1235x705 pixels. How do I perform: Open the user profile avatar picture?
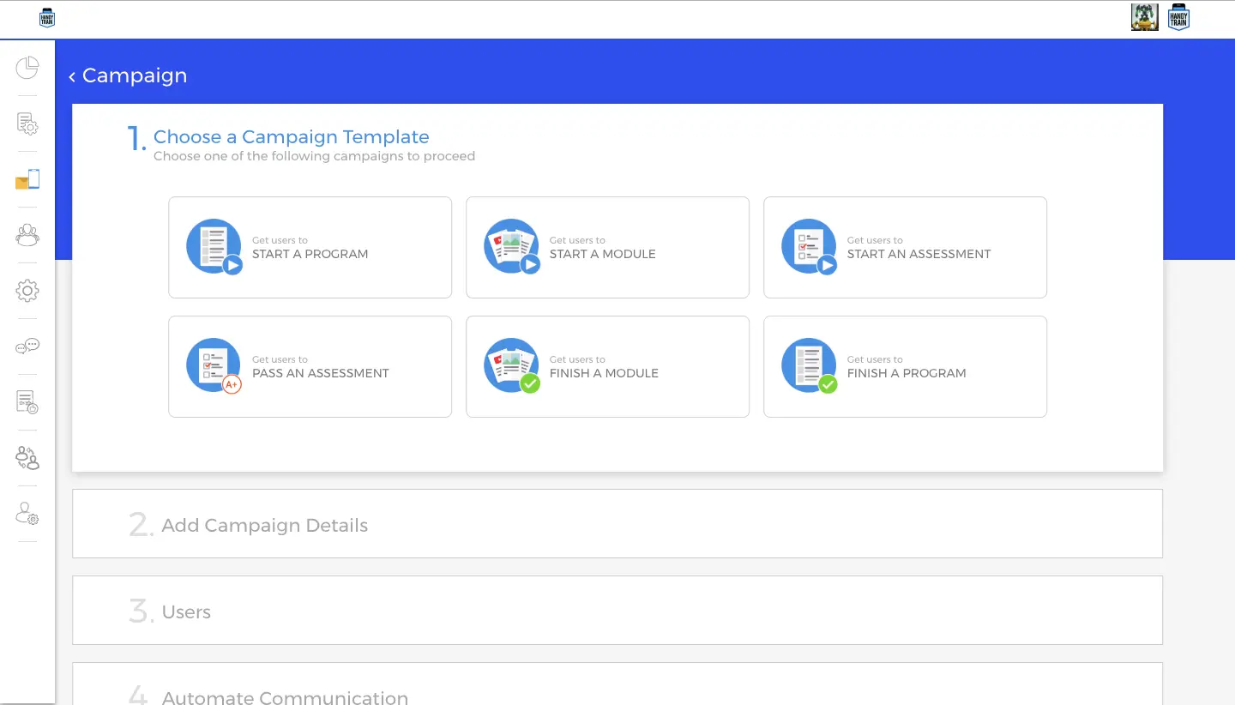pos(1145,17)
